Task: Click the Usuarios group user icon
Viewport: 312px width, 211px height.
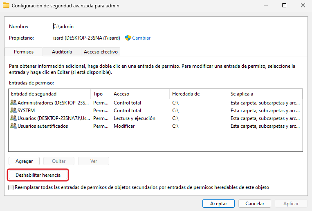Action: (13, 118)
